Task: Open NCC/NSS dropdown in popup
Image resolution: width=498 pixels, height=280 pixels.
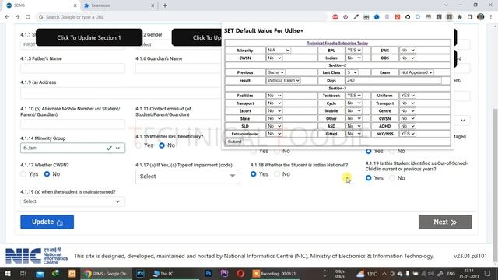Action: (407, 134)
